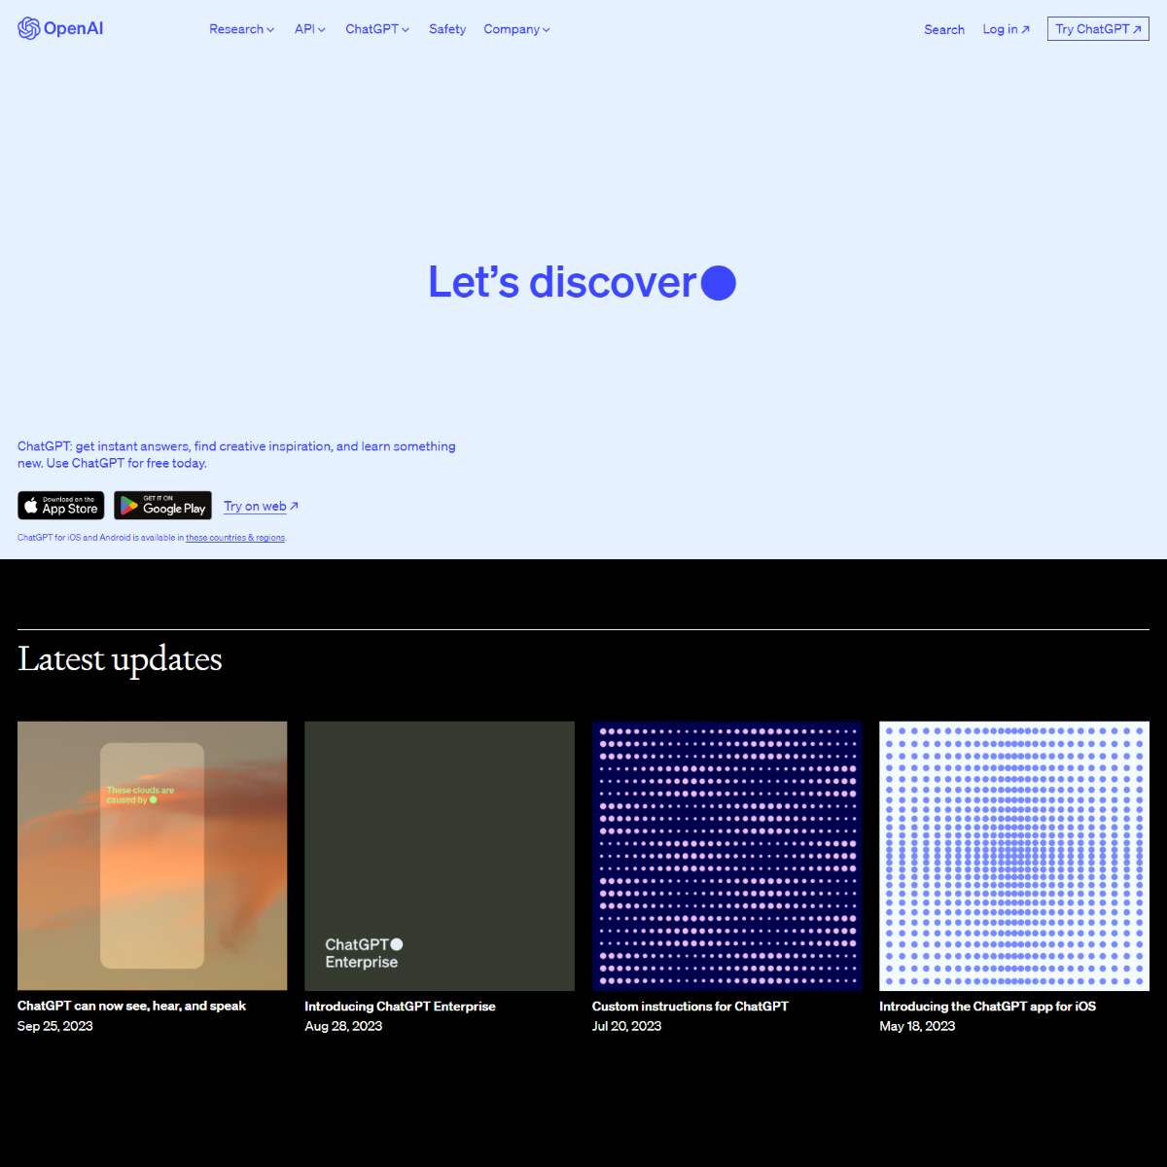This screenshot has width=1167, height=1167.
Task: Open the ChatGPT Enterprise thumbnail card
Action: click(440, 856)
